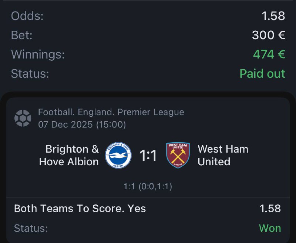Click the Winnings: label
Viewport: 296px width, 243px height.
38,54
